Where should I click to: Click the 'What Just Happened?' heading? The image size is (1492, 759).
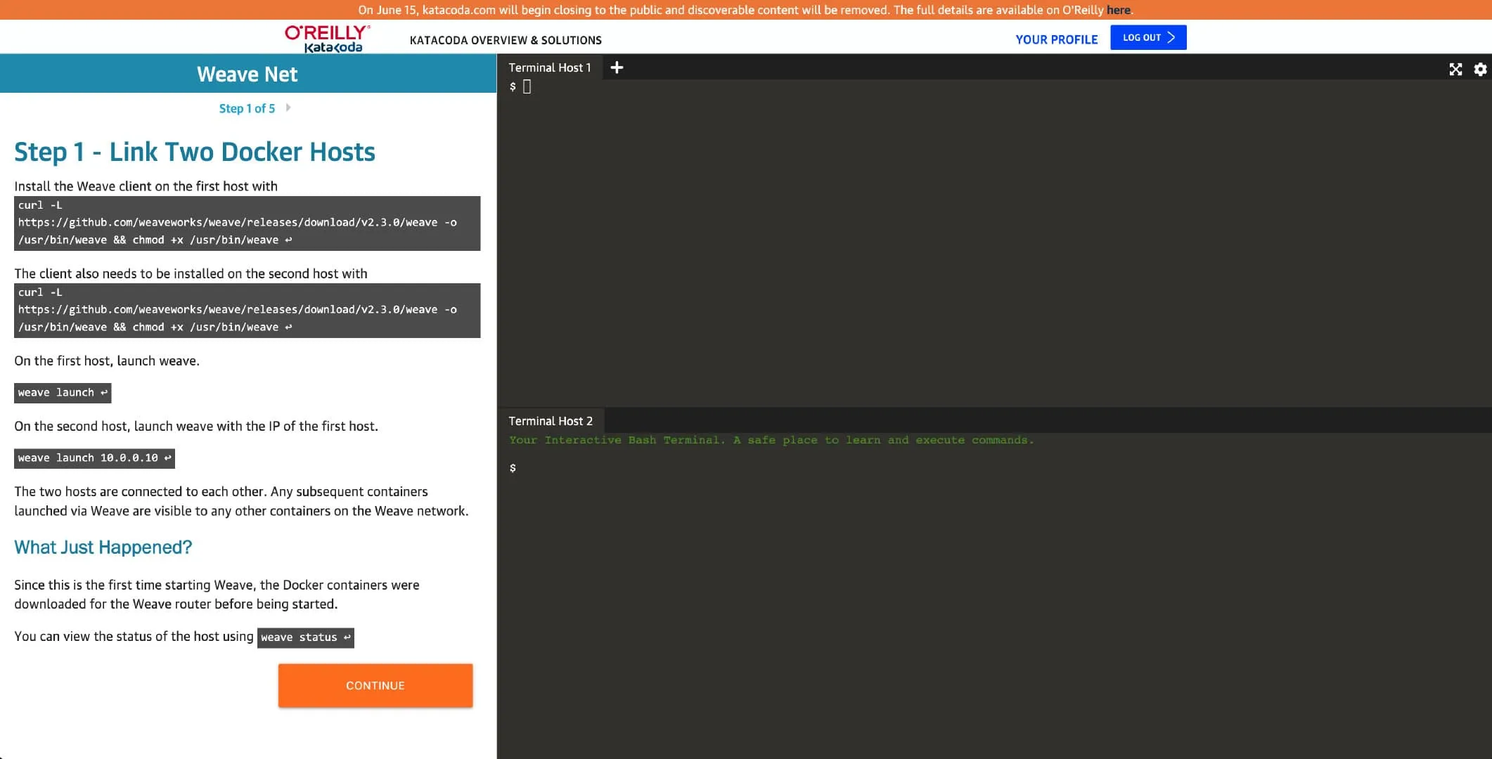(103, 547)
